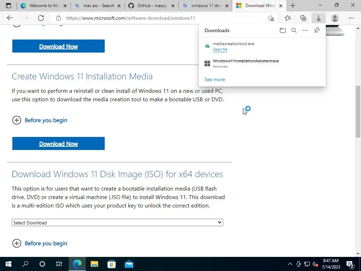Open Task View in taskbar
This screenshot has height=271, width=361.
click(x=59, y=264)
